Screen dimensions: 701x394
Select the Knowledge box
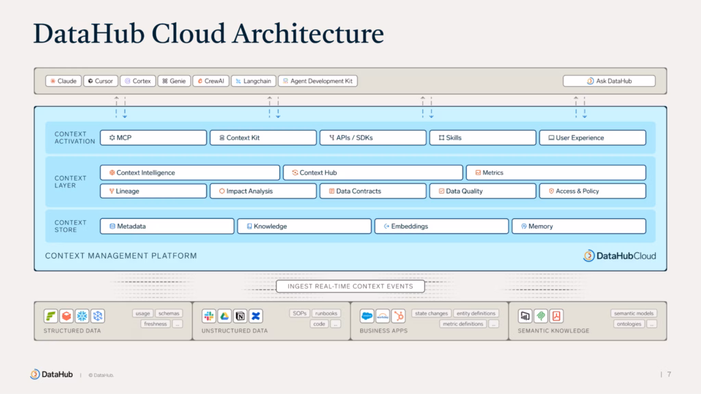304,226
